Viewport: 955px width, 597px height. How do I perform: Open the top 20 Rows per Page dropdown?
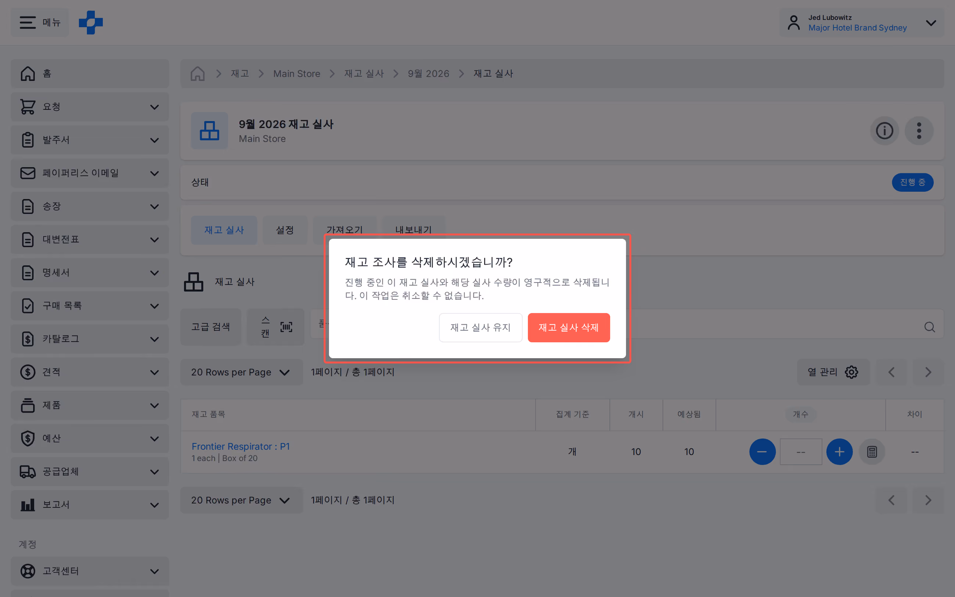[242, 372]
